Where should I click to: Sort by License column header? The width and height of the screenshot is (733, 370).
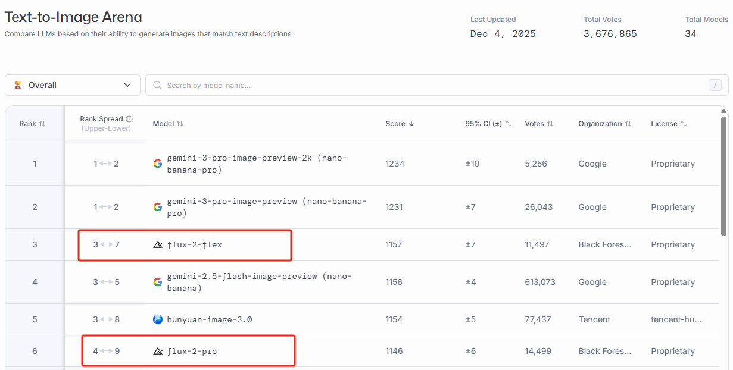(684, 124)
